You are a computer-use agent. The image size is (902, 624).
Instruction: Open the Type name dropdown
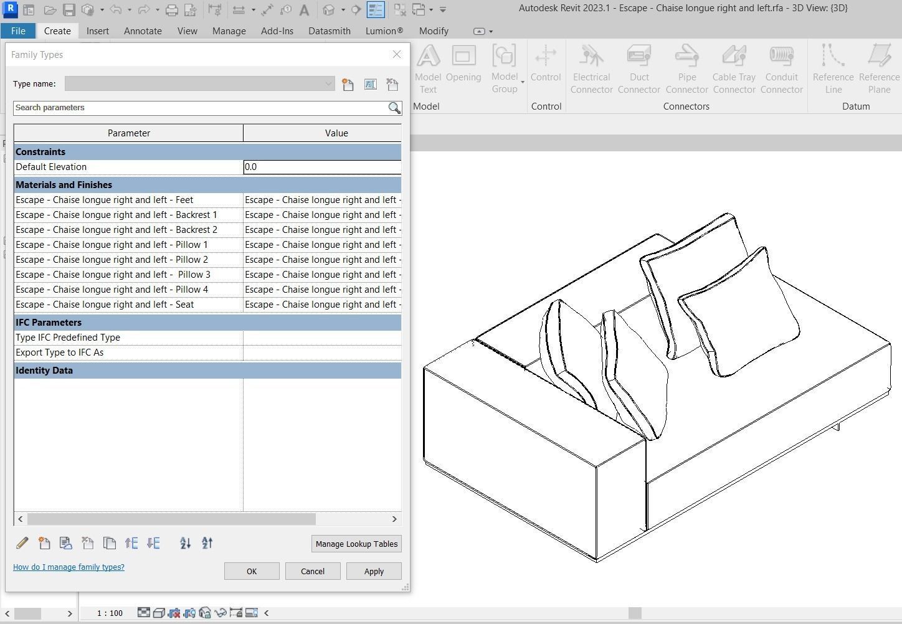tap(200, 84)
